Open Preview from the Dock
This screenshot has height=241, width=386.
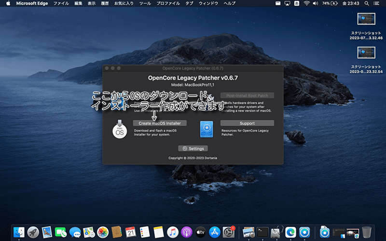click(x=248, y=232)
